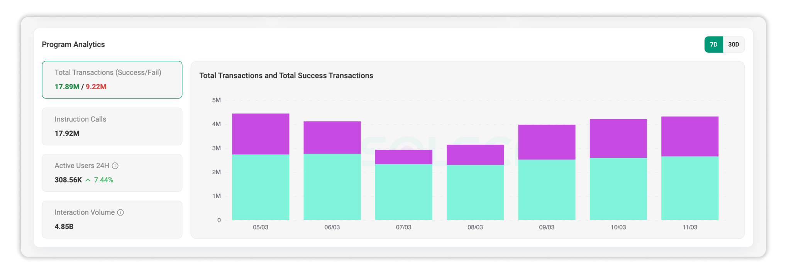Switch the time range to 7D
This screenshot has height=274, width=786.
tap(713, 45)
